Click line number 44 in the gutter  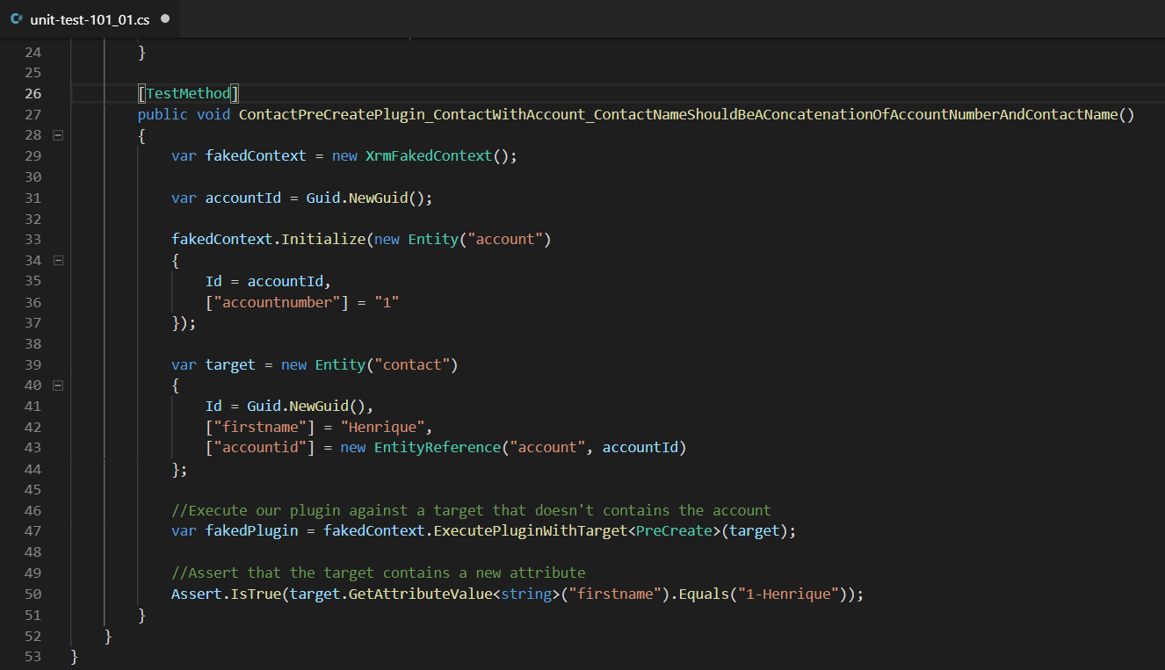click(x=33, y=469)
